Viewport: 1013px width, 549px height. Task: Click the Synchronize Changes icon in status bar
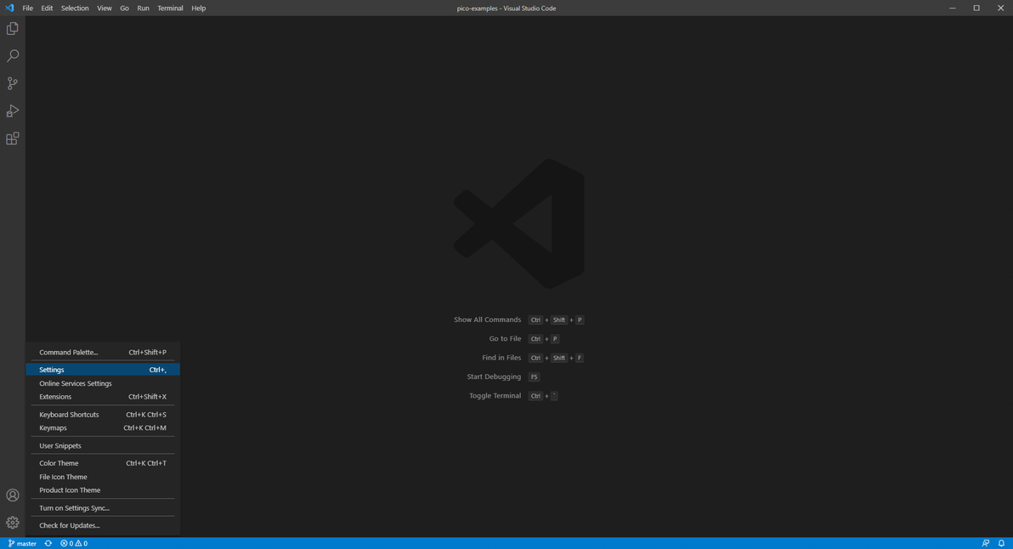pyautogui.click(x=48, y=543)
